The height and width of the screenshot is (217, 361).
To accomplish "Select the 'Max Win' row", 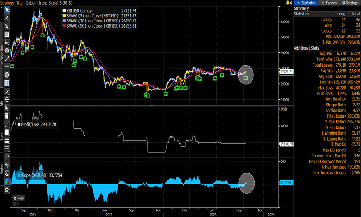I will 327,82.
